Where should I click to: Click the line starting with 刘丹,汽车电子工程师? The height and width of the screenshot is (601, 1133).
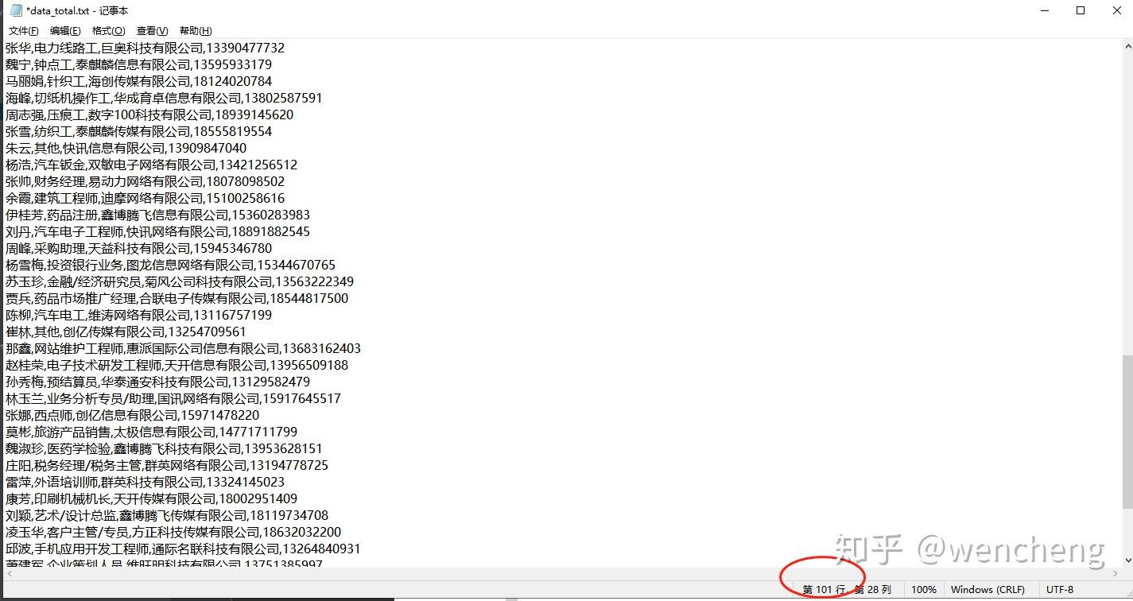pyautogui.click(x=157, y=231)
